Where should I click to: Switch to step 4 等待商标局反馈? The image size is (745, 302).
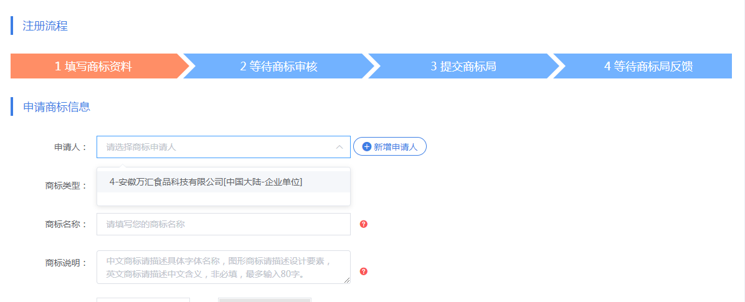648,67
